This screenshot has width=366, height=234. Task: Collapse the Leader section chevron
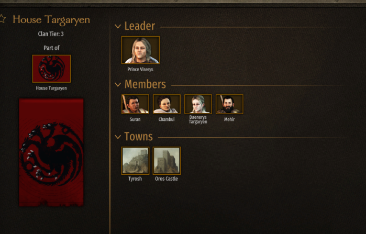[118, 26]
